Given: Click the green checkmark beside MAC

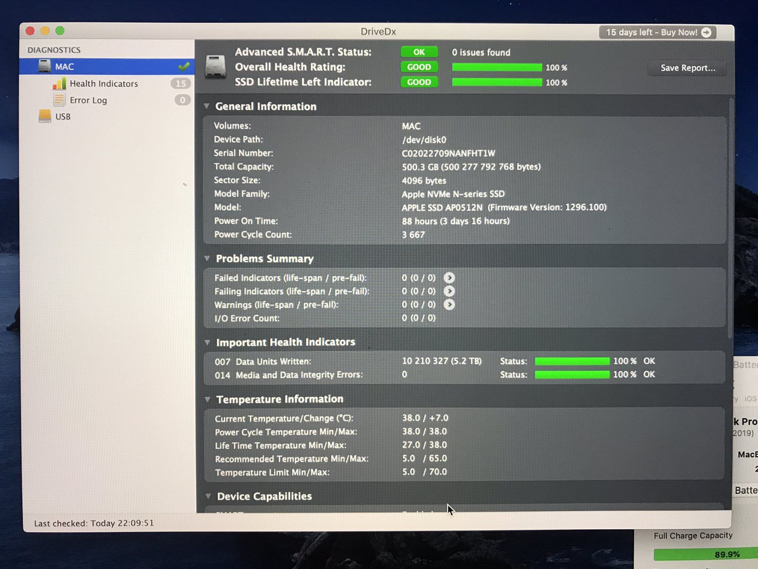Looking at the screenshot, I should [184, 66].
